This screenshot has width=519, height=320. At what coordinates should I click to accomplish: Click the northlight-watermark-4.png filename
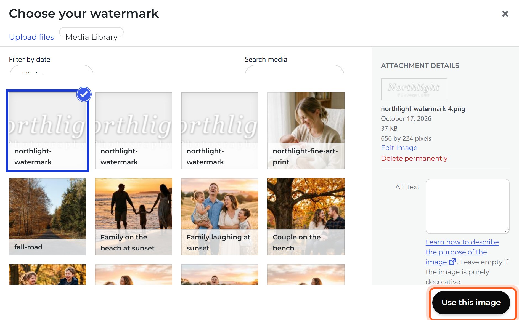point(423,109)
